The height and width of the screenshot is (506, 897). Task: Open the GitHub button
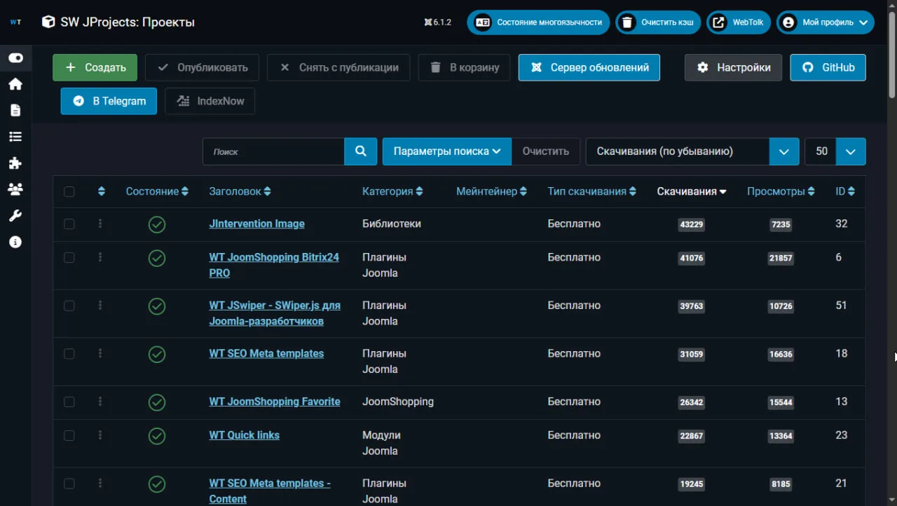[x=828, y=67]
